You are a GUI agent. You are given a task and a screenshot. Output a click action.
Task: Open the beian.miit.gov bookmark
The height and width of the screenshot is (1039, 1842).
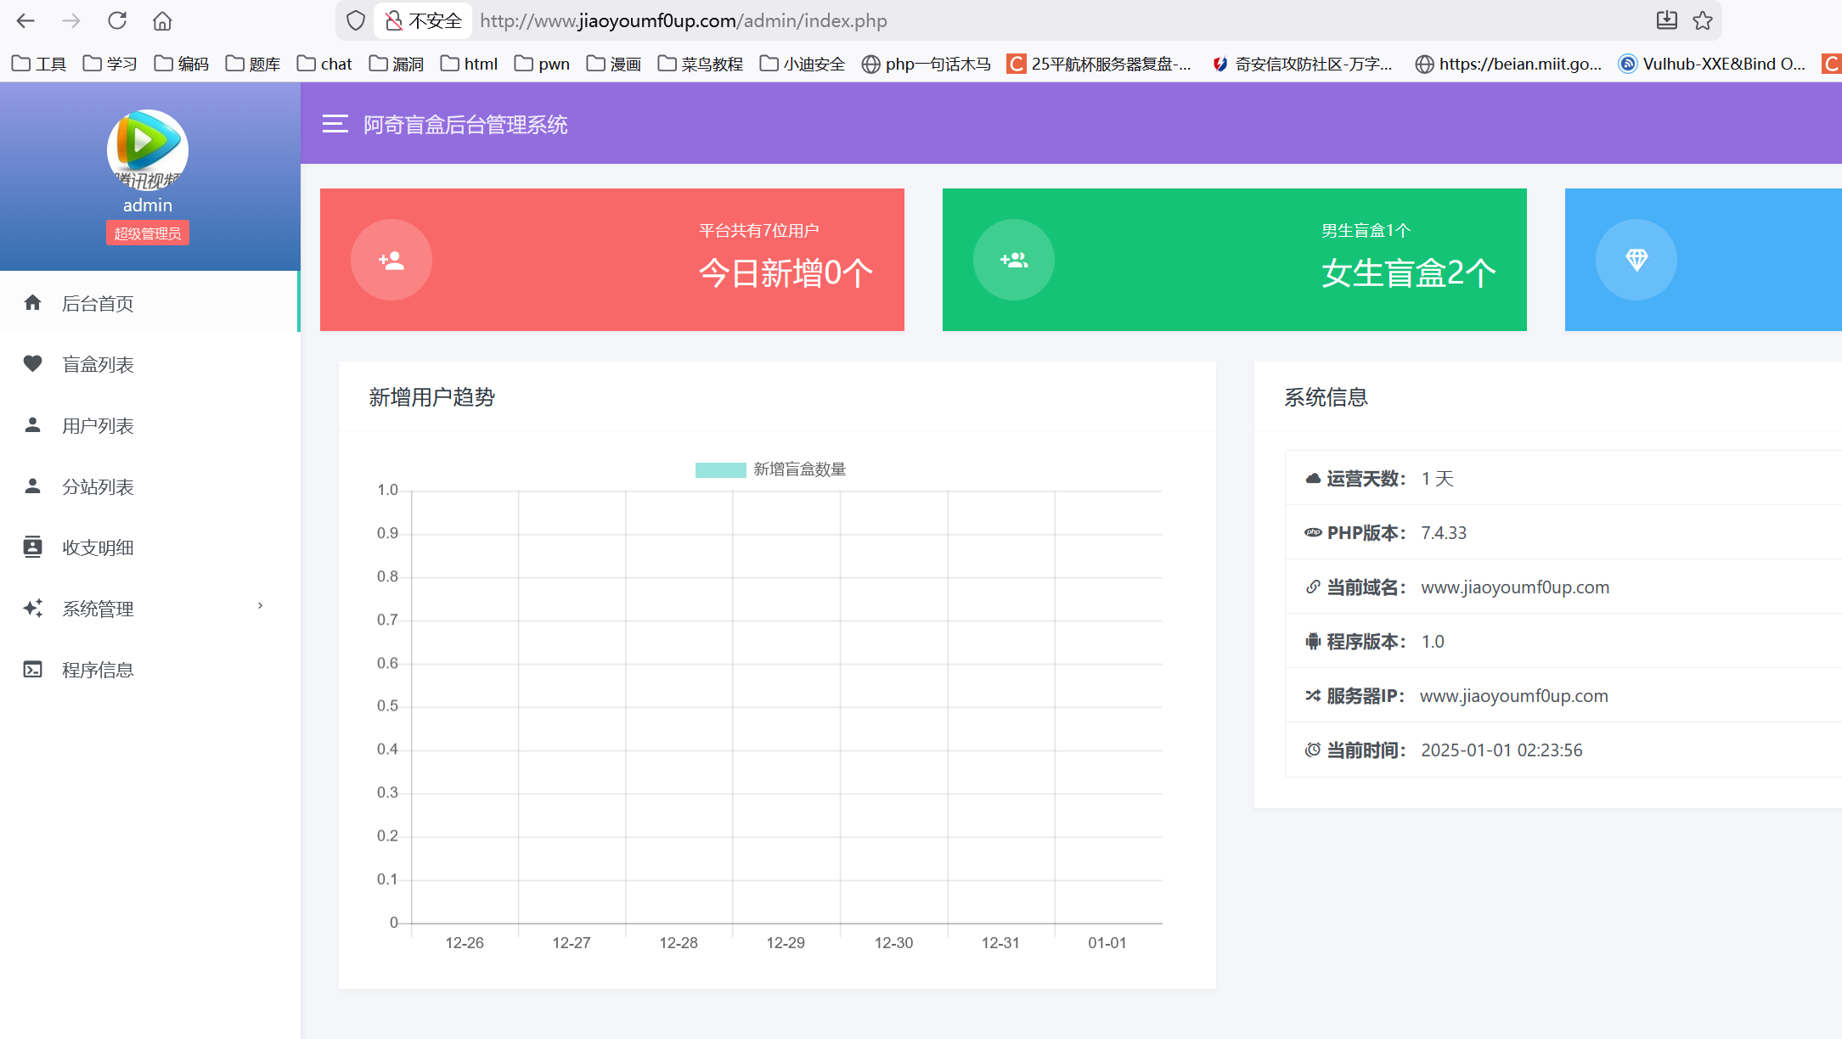[1509, 64]
